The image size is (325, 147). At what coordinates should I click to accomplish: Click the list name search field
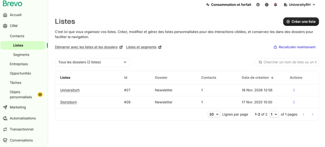[289, 62]
